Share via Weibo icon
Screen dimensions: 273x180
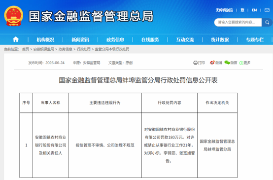tap(212, 63)
